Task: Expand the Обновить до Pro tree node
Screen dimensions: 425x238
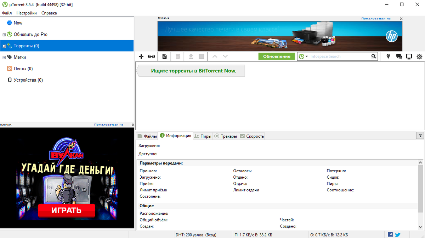Action: [4, 35]
